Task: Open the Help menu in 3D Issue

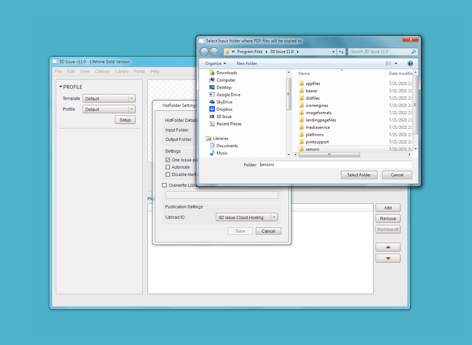Action: click(x=155, y=71)
